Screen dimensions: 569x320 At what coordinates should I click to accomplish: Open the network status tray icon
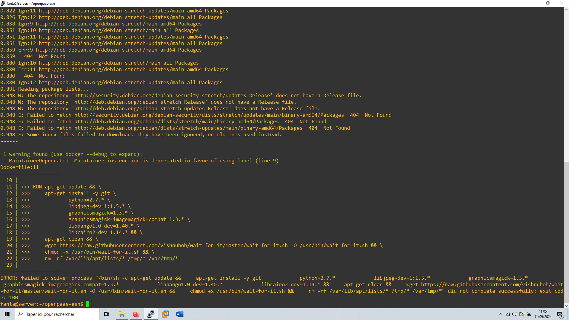coord(508,314)
